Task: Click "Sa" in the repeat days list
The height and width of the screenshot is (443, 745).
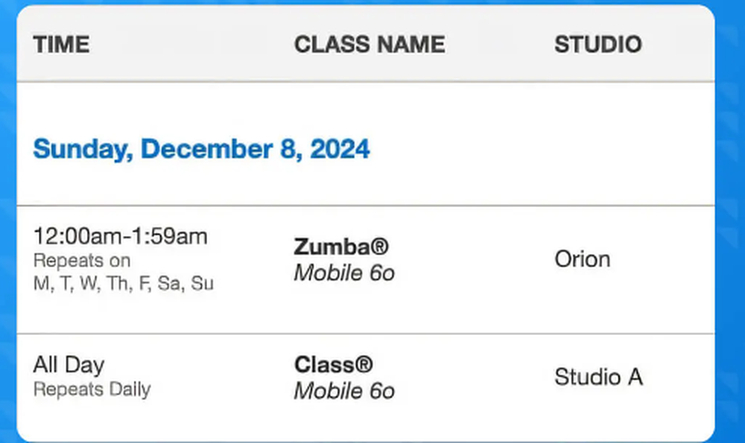Action: [x=170, y=284]
